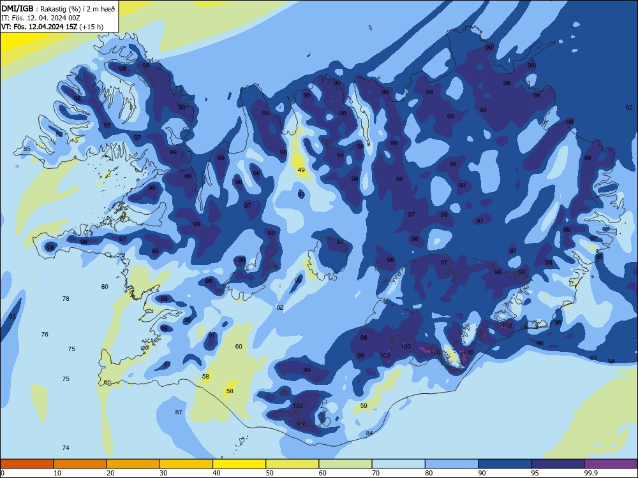Screen dimensions: 638x478
Task: Click the legend tick label 40
Action: tap(216, 473)
